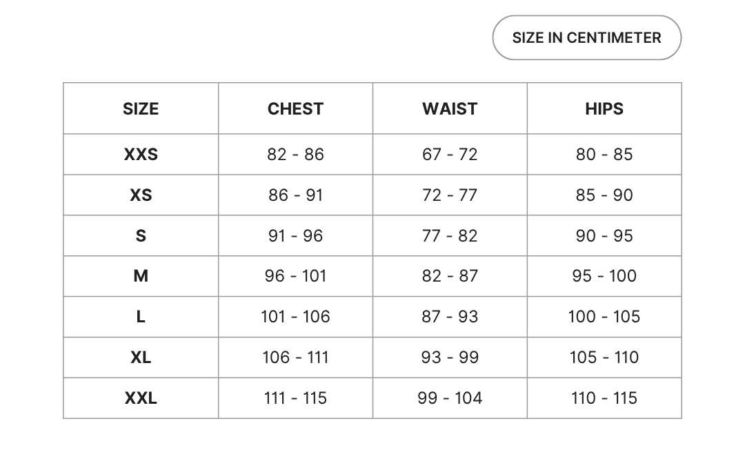
Task: Select waist value 87 - 93
Action: pyautogui.click(x=450, y=317)
